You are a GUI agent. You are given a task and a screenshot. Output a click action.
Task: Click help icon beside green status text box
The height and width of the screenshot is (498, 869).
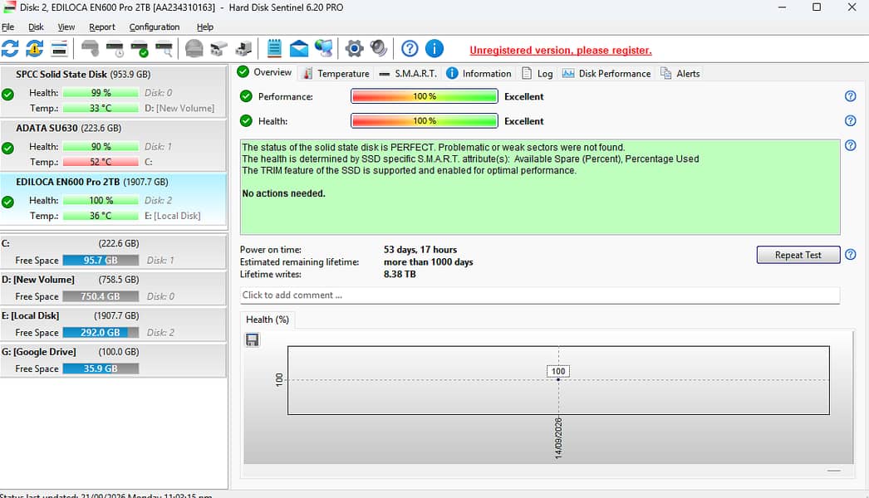(850, 146)
